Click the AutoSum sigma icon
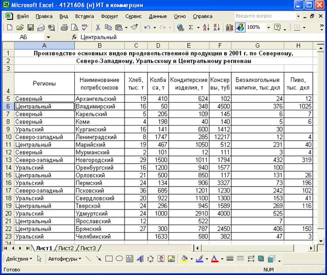The image size is (327, 275). pyautogui.click(x=191, y=27)
